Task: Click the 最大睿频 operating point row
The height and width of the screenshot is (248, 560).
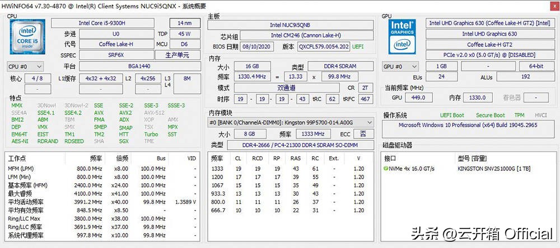Action: 102,194
